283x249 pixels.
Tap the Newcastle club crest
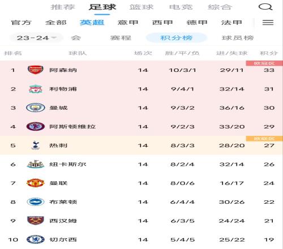pyautogui.click(x=36, y=164)
